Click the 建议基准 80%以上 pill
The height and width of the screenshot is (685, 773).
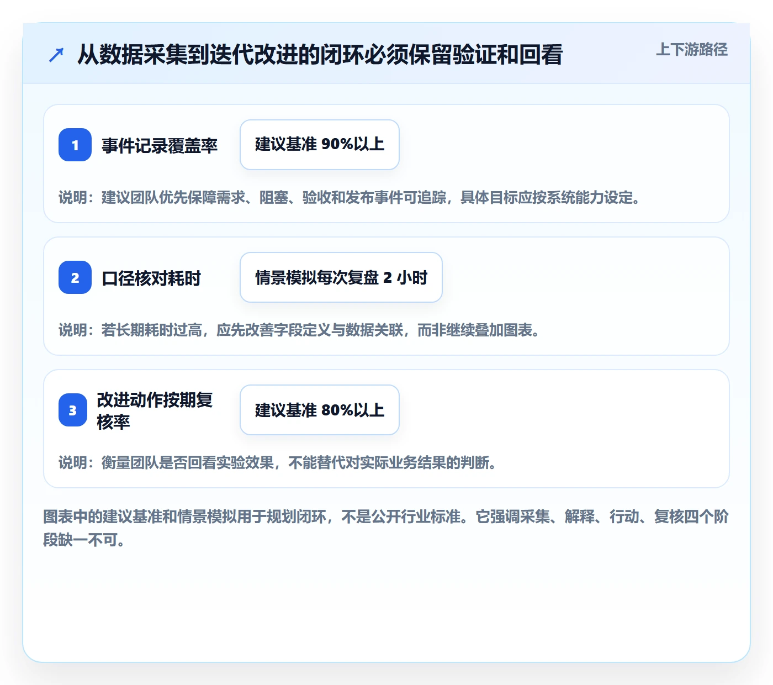pos(320,410)
